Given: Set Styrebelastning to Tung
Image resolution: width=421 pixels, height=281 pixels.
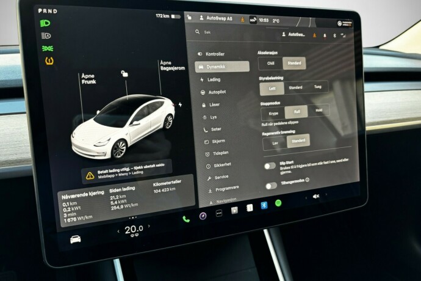Looking at the screenshot, I should point(318,87).
